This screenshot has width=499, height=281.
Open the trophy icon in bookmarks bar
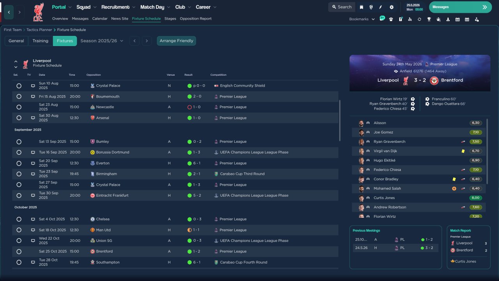pyautogui.click(x=429, y=19)
